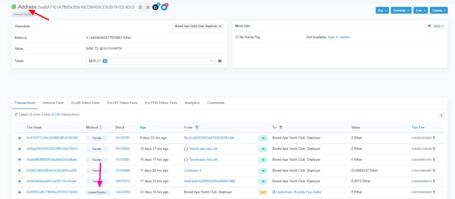The width and height of the screenshot is (455, 199).
Task: Filter transactions by To address
Action: 281,127
